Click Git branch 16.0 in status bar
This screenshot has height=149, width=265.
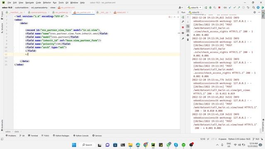coord(256,139)
